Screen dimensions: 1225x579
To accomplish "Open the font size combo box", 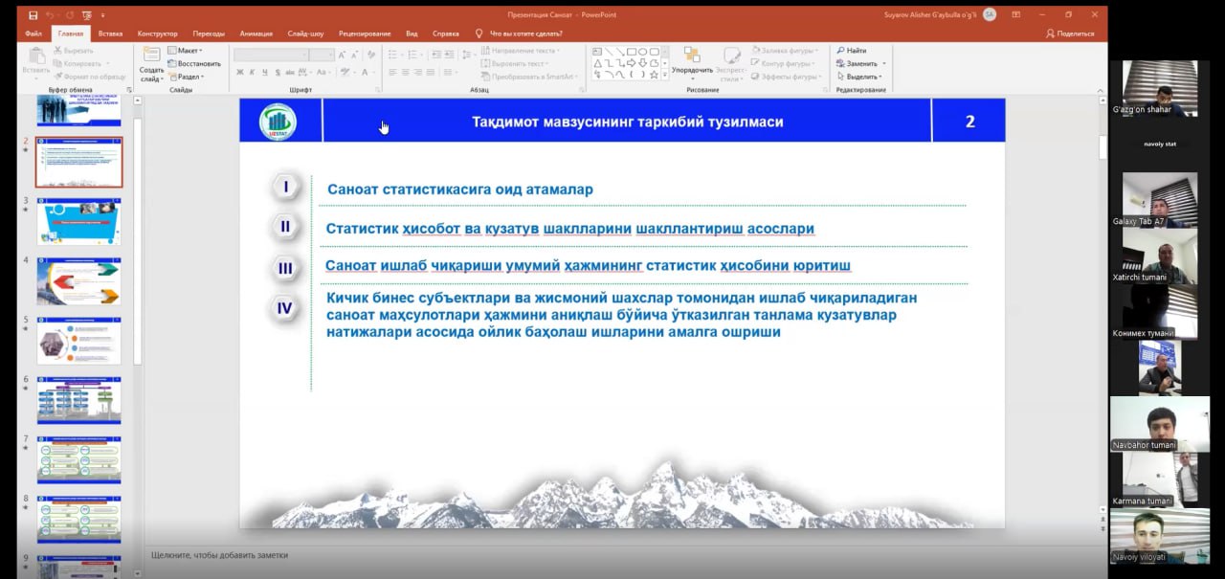I will (323, 55).
